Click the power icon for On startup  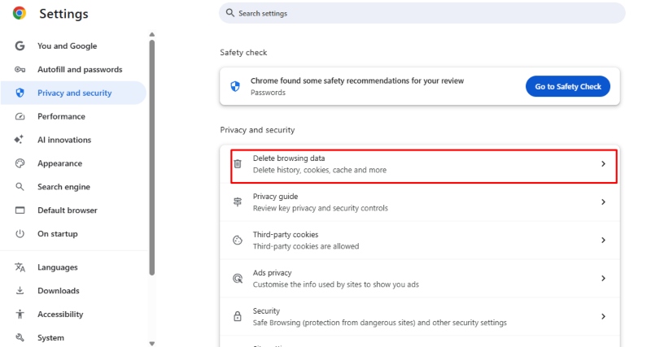(20, 234)
